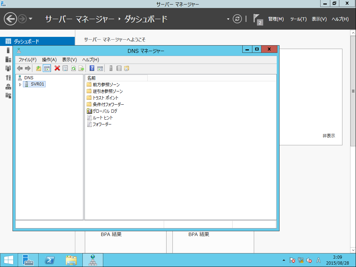
Task: Click the Forward arrow in DNS Manager toolbar
Action: pyautogui.click(x=28, y=68)
